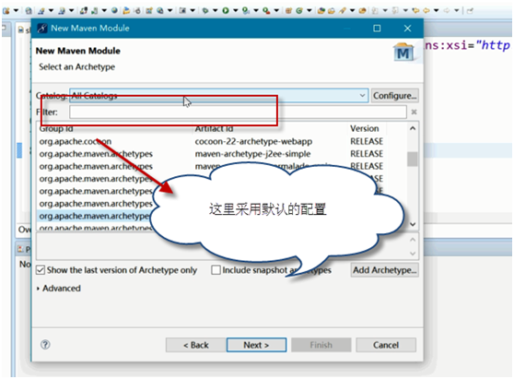The width and height of the screenshot is (514, 379).
Task: Select the highlighted org.apache.maven.archetypes row
Action: (x=94, y=217)
